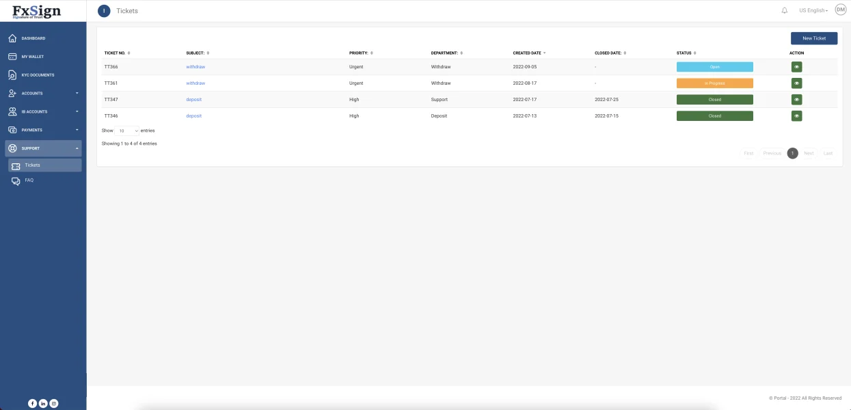Click the Tickets ticket icon

(x=16, y=165)
